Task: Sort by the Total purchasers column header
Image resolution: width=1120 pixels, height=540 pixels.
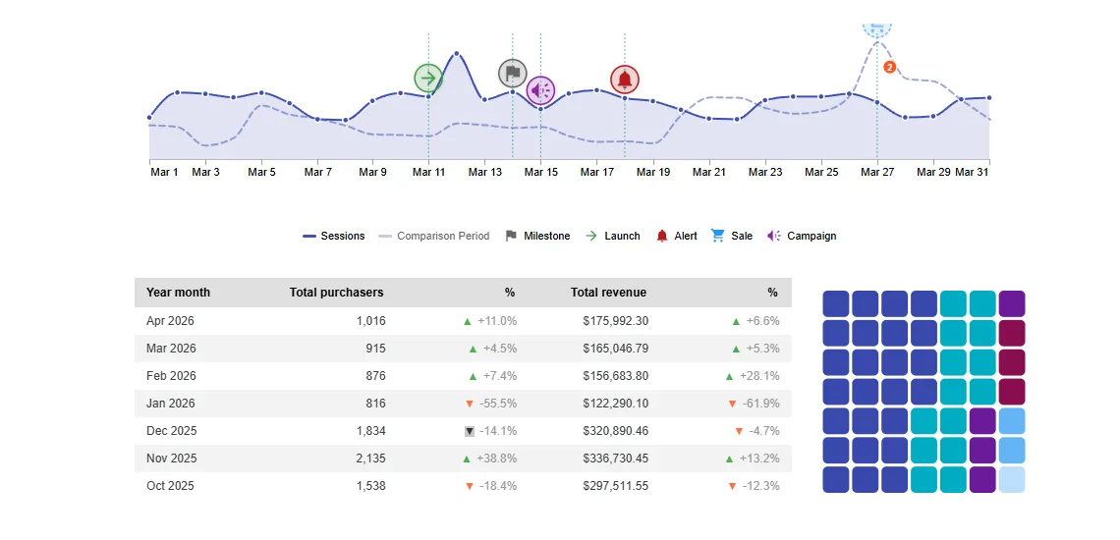Action: click(x=336, y=293)
